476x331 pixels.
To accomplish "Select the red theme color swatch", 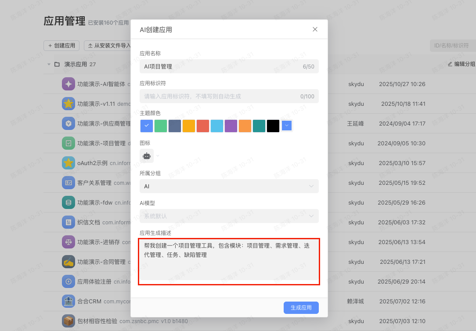I will coord(202,126).
